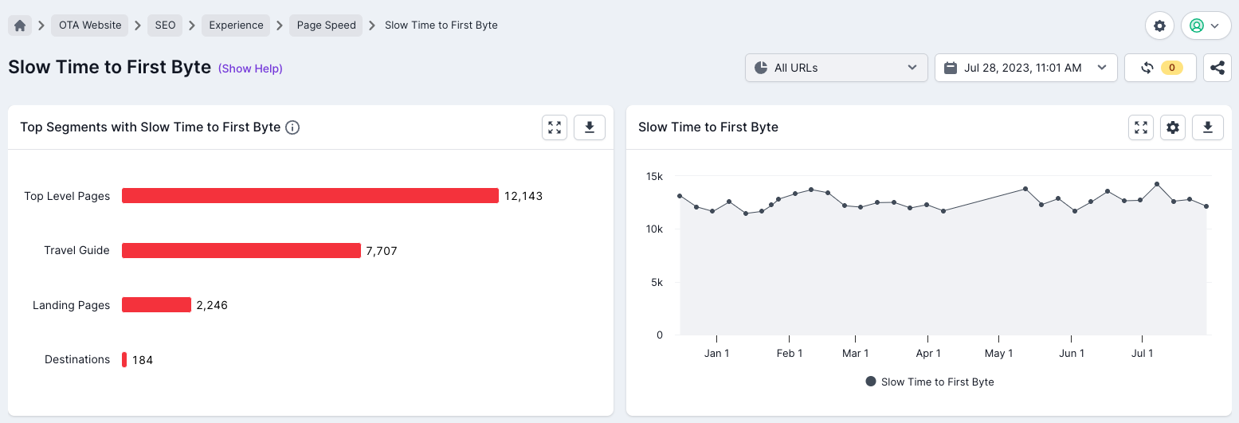Click the Top Segments with Slow Time to First Byte title
1239x423 pixels.
click(x=151, y=127)
